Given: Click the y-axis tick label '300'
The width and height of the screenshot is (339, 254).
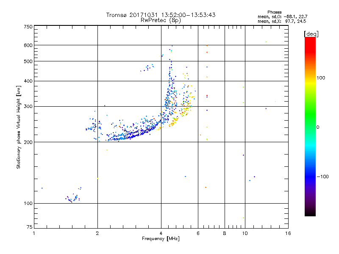Looking at the screenshot, I should tap(28, 106).
